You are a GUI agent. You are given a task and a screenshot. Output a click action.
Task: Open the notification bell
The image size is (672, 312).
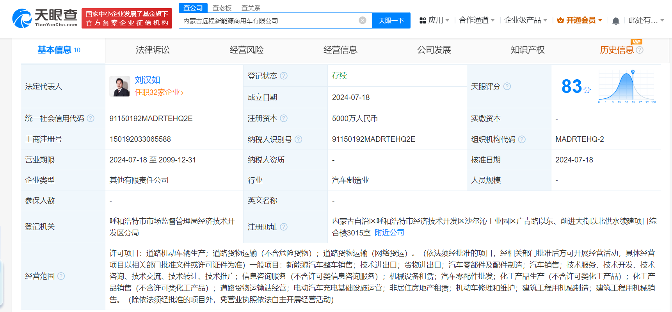click(x=616, y=21)
